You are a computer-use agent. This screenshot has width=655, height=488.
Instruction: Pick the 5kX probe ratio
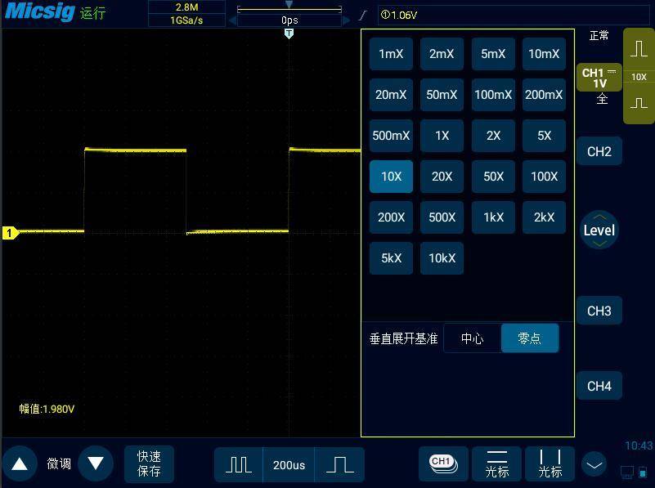[x=391, y=258]
